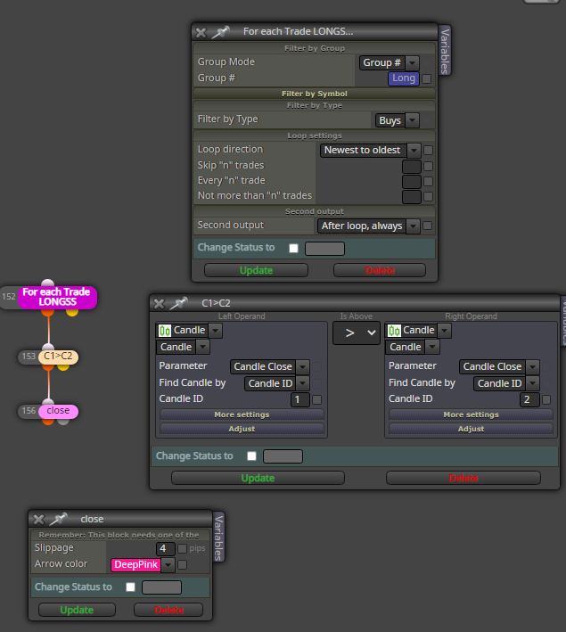Image resolution: width=566 pixels, height=632 pixels.
Task: Select the close block node
Action: pos(58,411)
